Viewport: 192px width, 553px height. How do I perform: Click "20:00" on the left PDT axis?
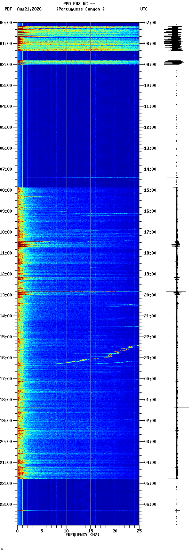pos(6,441)
